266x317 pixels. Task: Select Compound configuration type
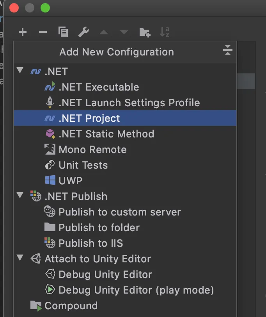[125, 305]
